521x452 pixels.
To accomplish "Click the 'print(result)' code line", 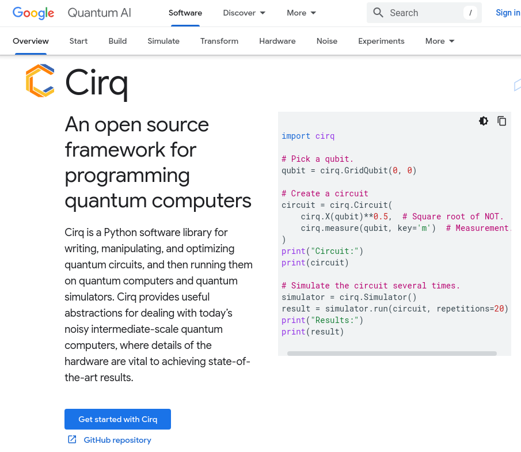I will 313,332.
